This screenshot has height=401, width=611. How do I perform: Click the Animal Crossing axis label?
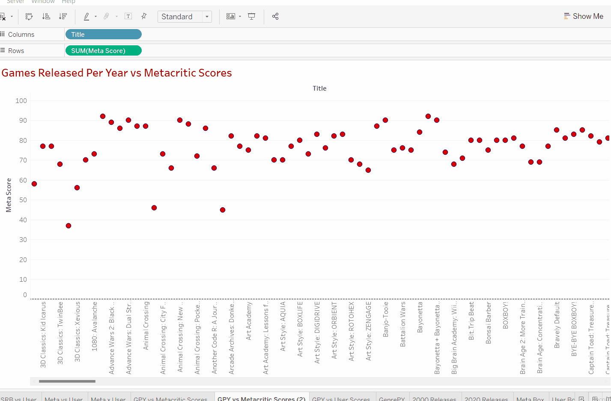[146, 326]
